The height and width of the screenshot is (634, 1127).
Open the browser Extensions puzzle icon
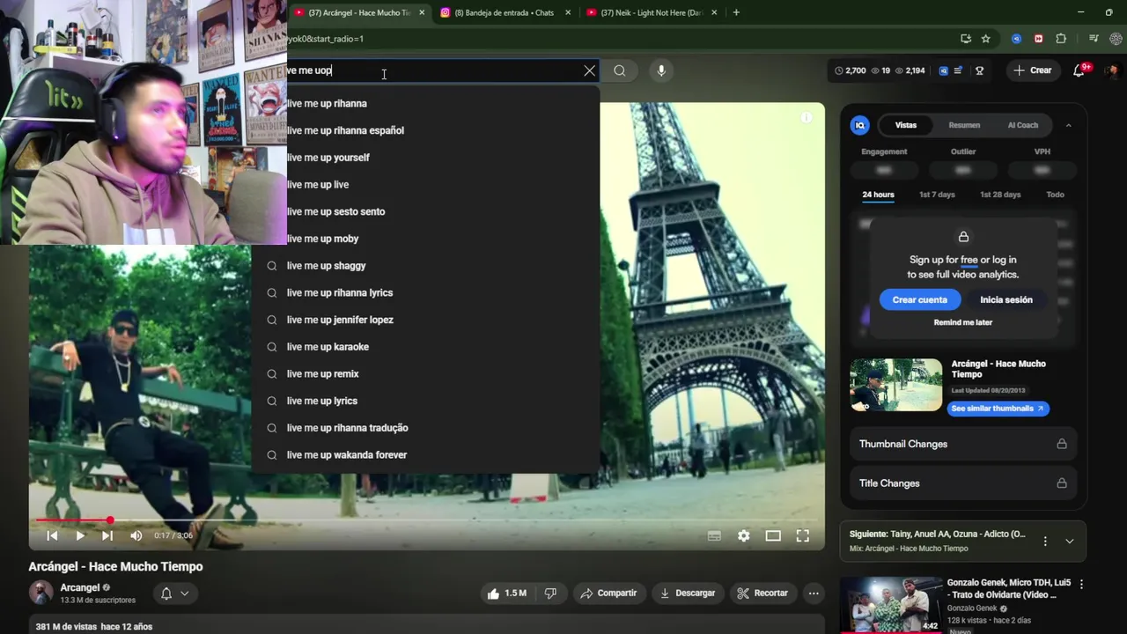tap(1061, 39)
